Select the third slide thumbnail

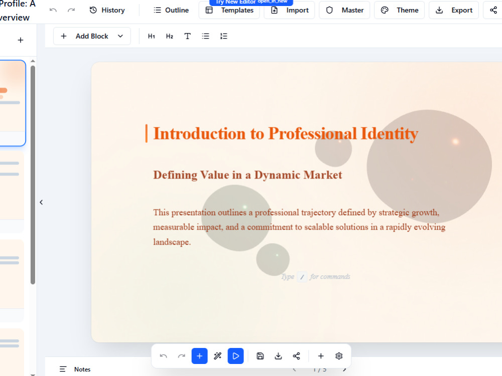(x=12, y=281)
